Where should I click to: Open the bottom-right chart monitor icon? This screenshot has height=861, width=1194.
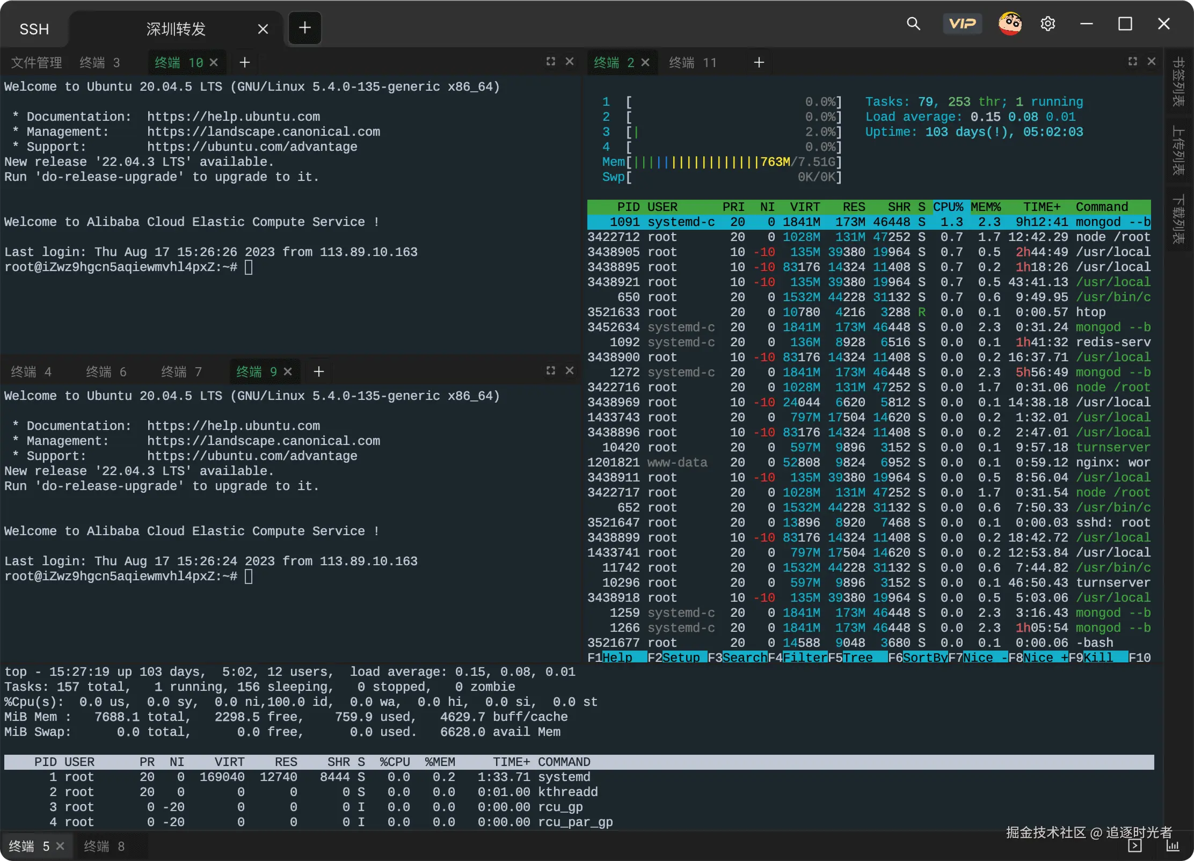(1173, 846)
